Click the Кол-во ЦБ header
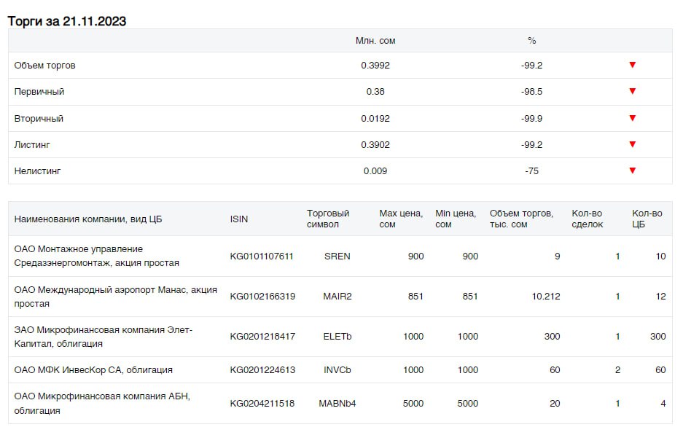This screenshot has width=683, height=427. pyautogui.click(x=647, y=219)
